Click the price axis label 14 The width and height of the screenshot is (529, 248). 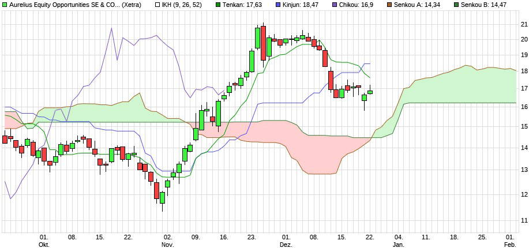pyautogui.click(x=524, y=148)
